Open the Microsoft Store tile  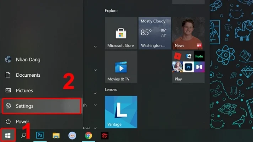pyautogui.click(x=121, y=33)
